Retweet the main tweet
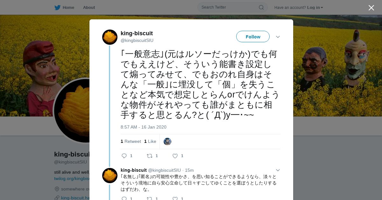 (150, 156)
